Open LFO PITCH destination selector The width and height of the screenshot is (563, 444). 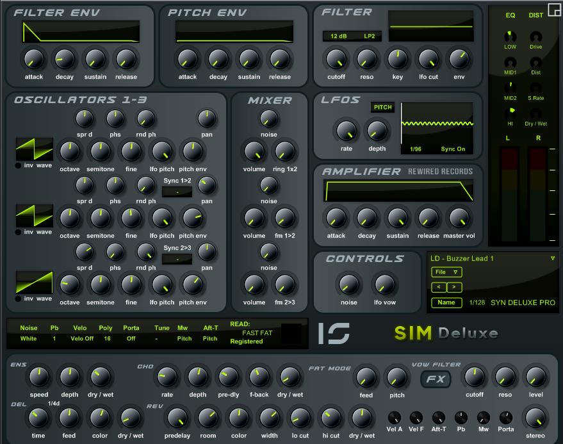(x=383, y=108)
